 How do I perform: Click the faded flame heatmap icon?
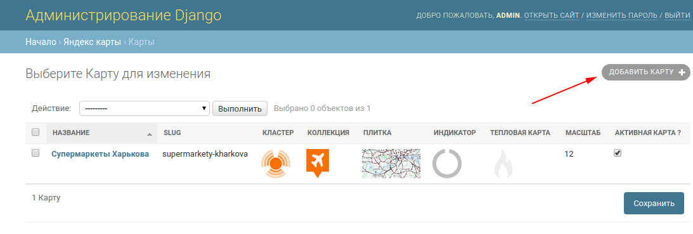(503, 164)
